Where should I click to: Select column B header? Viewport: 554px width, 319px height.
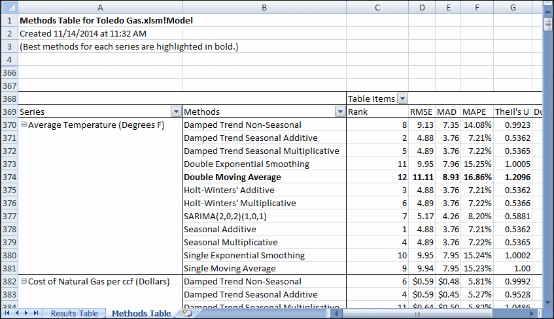pos(264,7)
